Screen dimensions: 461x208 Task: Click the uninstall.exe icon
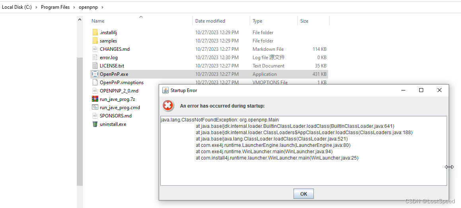[x=95, y=124]
